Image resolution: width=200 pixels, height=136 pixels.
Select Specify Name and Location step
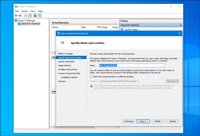tap(71, 57)
